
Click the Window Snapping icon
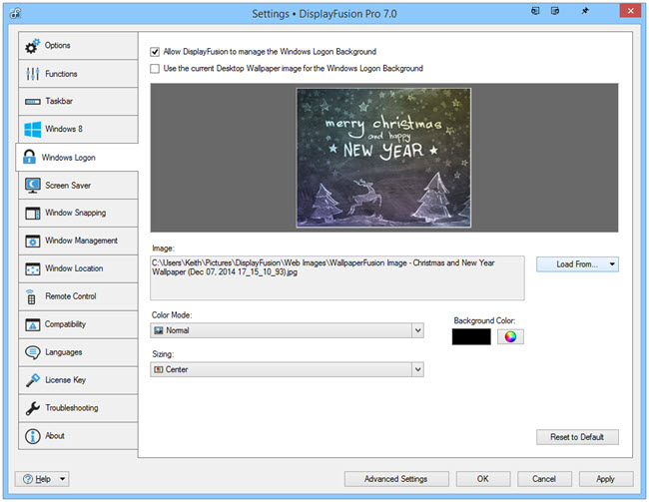[32, 213]
